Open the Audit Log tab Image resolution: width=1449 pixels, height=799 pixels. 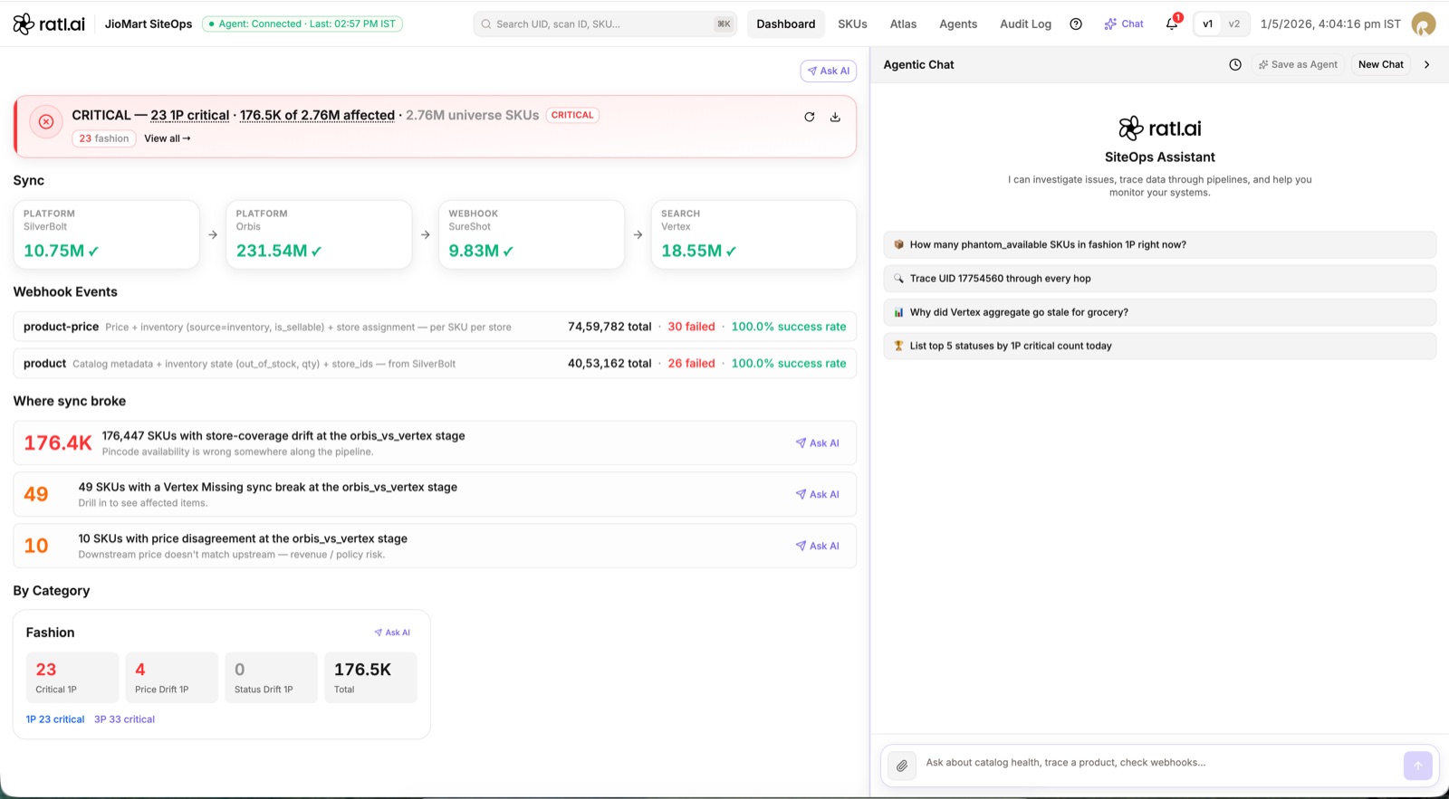click(1025, 24)
